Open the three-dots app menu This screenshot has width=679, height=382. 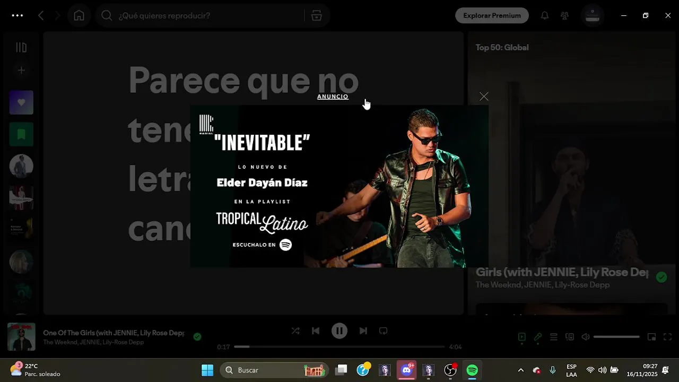coord(18,15)
